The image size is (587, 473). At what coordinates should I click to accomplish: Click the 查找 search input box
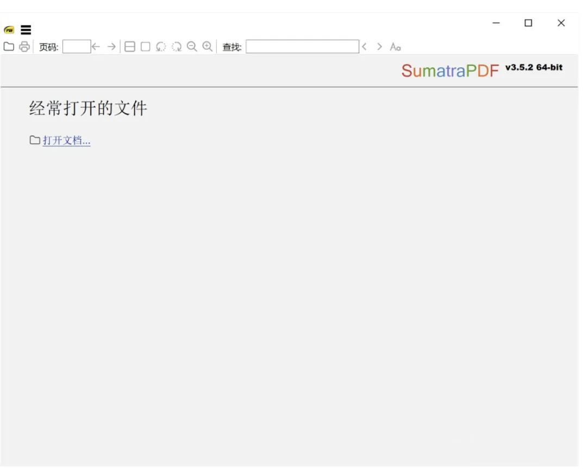click(x=303, y=47)
